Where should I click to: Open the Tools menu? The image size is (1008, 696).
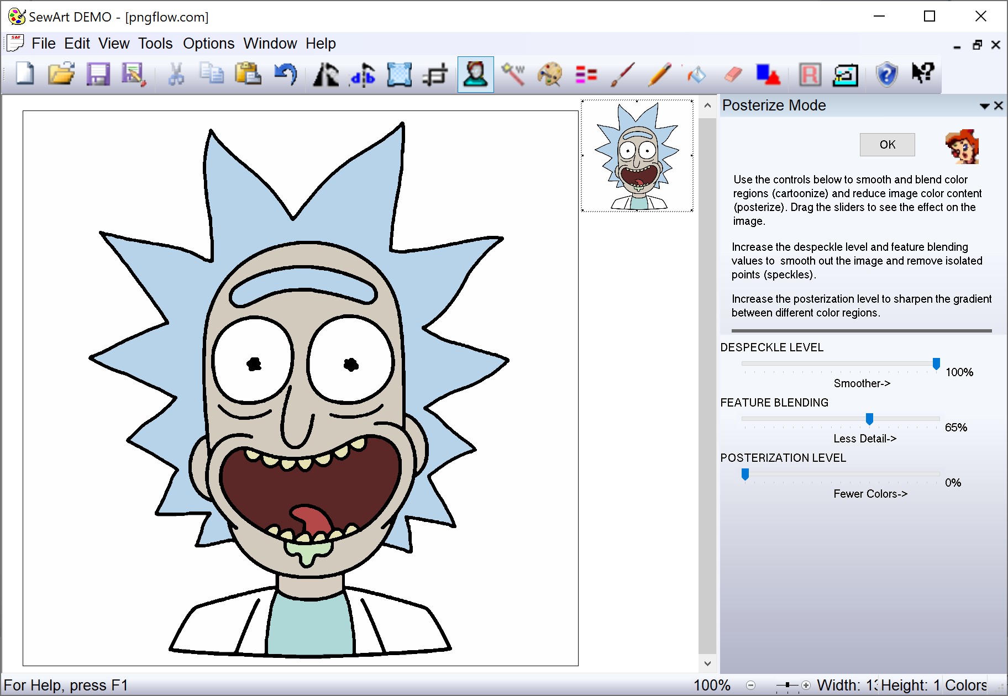tap(155, 44)
